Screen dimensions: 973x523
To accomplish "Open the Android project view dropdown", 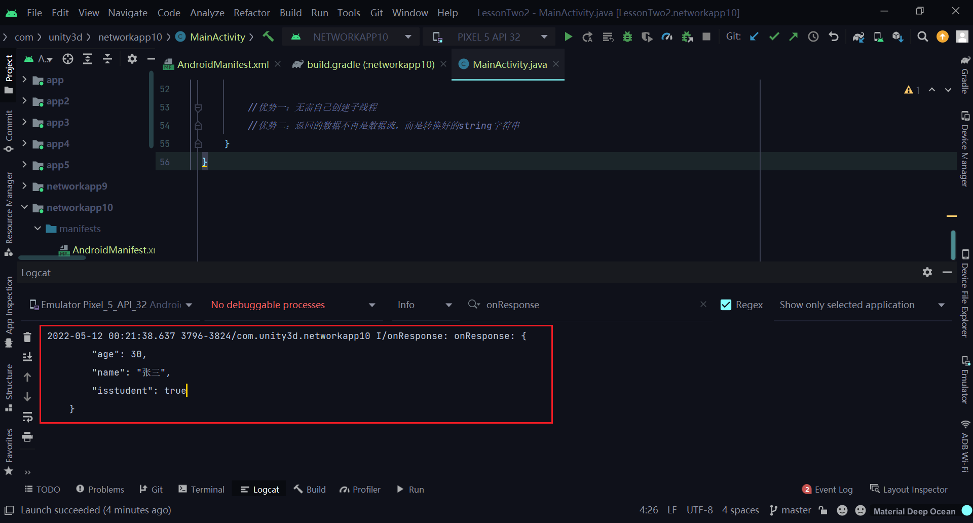I will (39, 59).
